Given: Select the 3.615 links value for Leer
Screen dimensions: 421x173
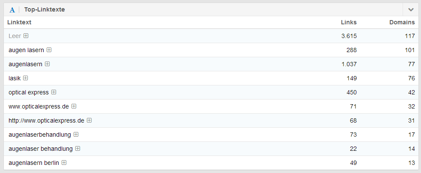Looking at the screenshot, I should (349, 36).
